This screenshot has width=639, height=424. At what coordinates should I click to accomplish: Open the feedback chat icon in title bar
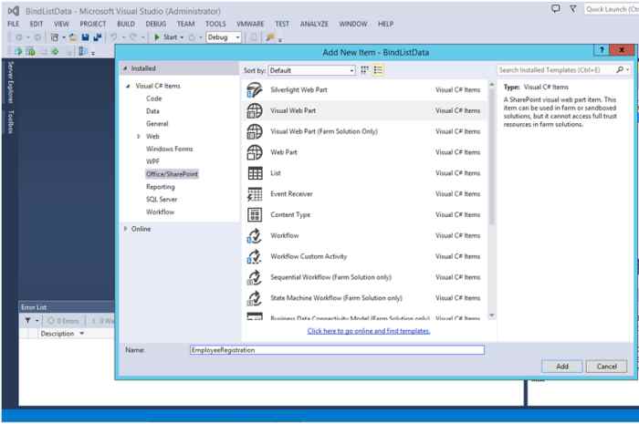click(555, 9)
